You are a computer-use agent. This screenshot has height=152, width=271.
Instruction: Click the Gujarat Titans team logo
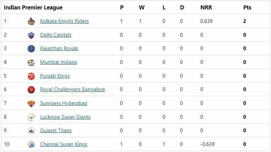point(31,130)
